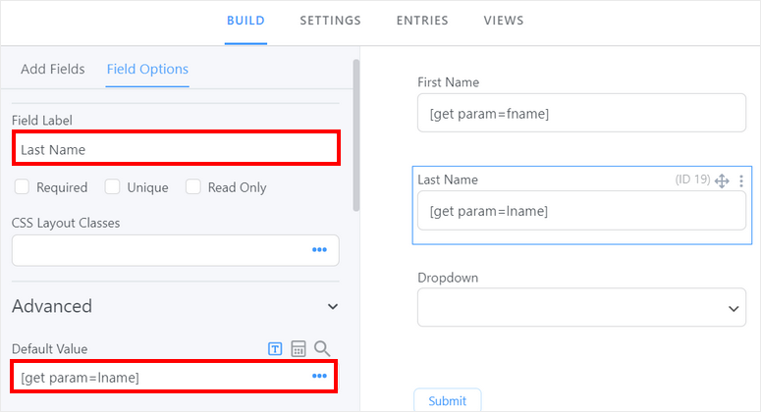The width and height of the screenshot is (761, 412).
Task: Click the calculator default value icon
Action: [299, 348]
